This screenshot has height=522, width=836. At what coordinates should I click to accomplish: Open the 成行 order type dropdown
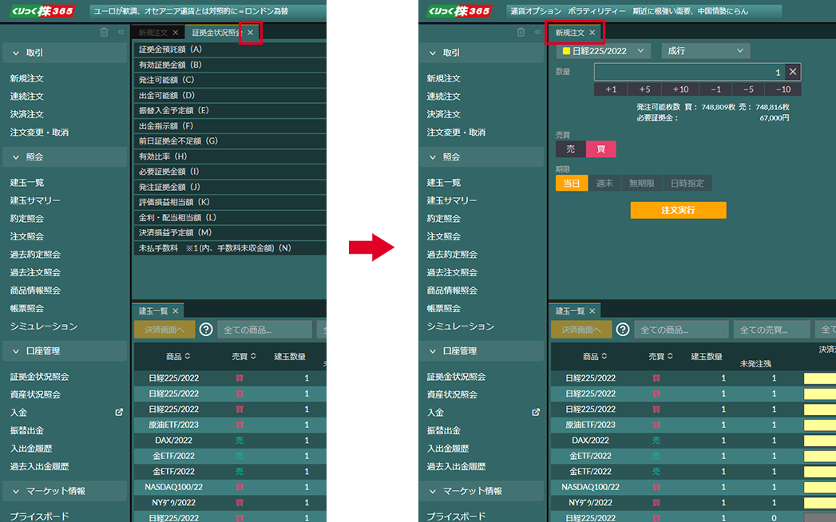(x=705, y=51)
